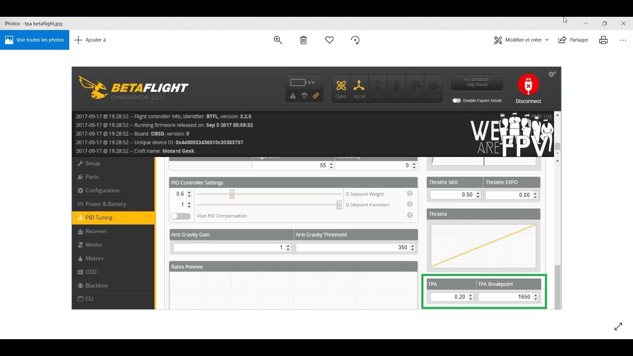The height and width of the screenshot is (356, 633).
Task: Click the failsafe parachute icon
Action: point(304,96)
